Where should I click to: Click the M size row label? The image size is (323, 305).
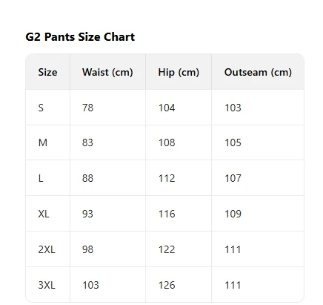(43, 142)
